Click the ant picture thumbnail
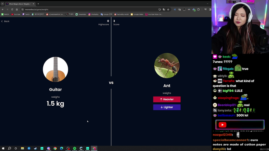The width and height of the screenshot is (269, 151). (x=167, y=65)
